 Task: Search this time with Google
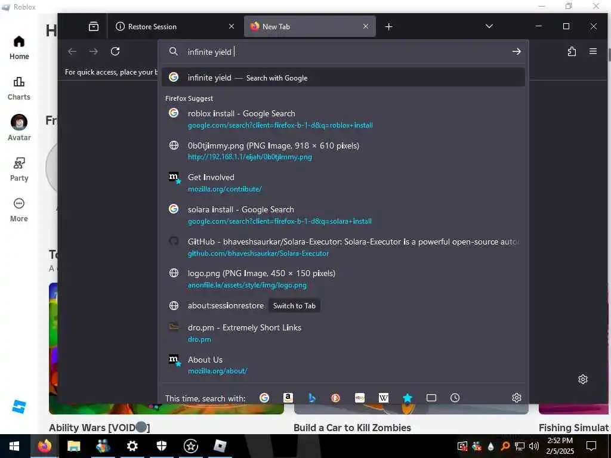pyautogui.click(x=264, y=398)
